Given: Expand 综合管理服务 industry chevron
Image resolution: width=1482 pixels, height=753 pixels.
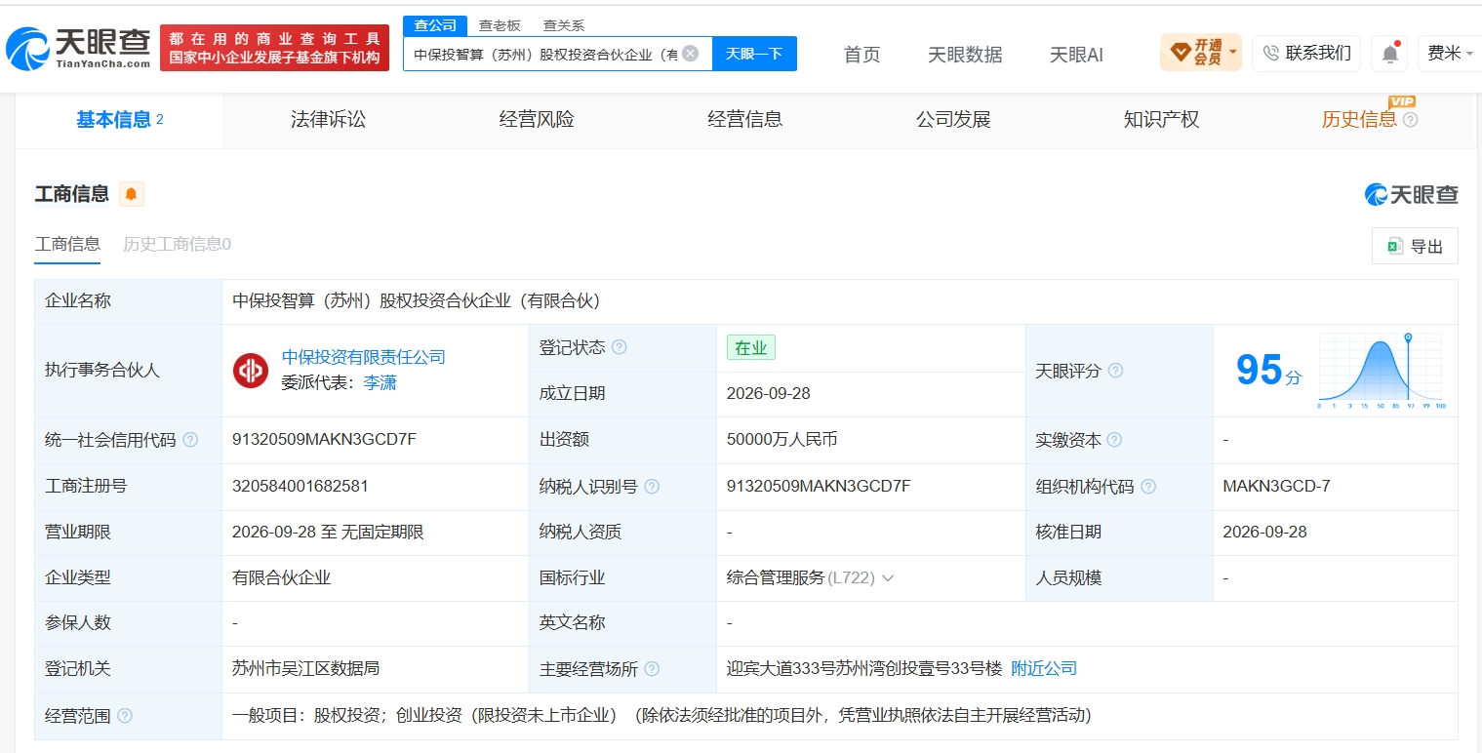Looking at the screenshot, I should click(888, 578).
